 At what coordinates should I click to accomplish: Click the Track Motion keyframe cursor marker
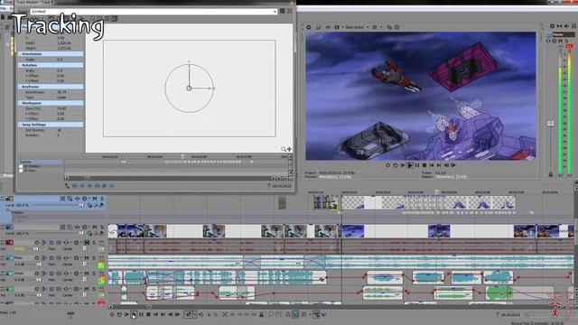[x=182, y=156]
